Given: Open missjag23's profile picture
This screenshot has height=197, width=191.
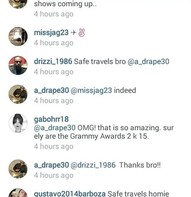Looking at the screenshot, I should pyautogui.click(x=18, y=36).
